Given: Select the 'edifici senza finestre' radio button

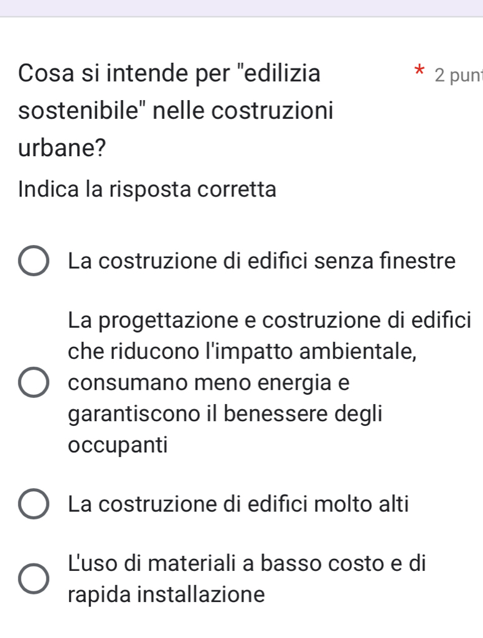Looking at the screenshot, I should (x=34, y=261).
